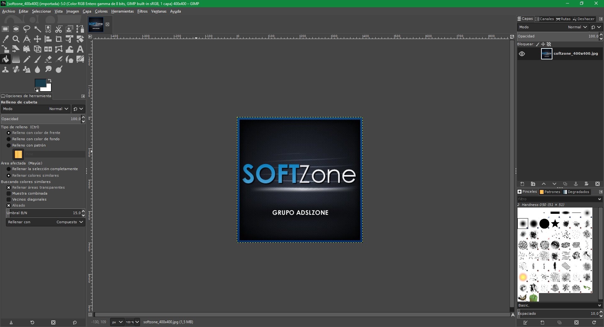This screenshot has width=604, height=327.
Task: Open the px unit dropdown
Action: tap(117, 322)
